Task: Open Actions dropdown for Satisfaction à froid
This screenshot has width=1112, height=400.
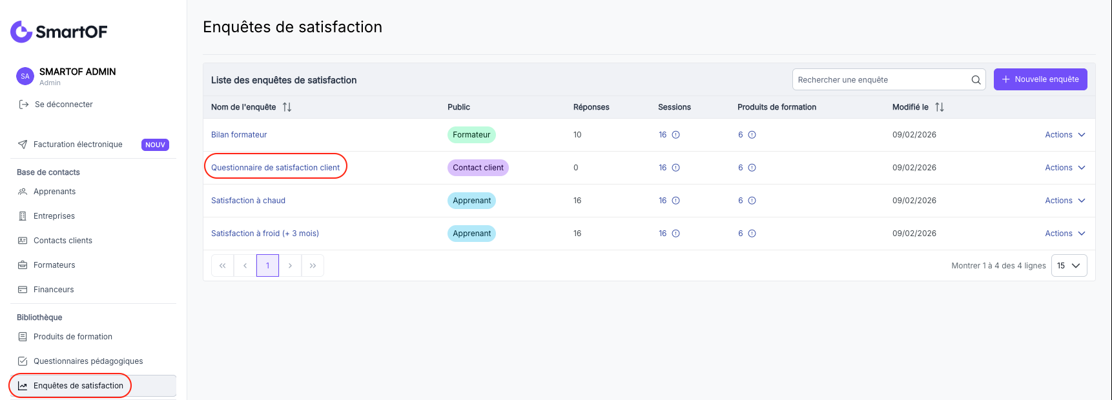Action: pyautogui.click(x=1065, y=234)
